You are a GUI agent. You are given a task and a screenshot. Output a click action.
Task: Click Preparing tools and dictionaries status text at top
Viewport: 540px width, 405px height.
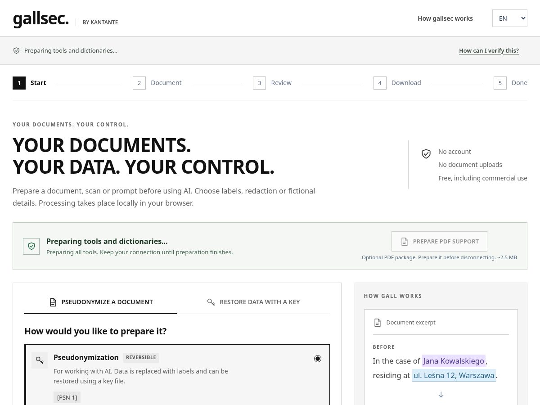71,51
